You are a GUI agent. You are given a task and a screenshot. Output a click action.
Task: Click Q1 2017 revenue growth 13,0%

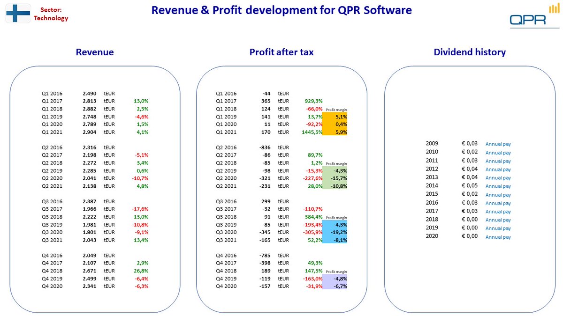point(141,101)
